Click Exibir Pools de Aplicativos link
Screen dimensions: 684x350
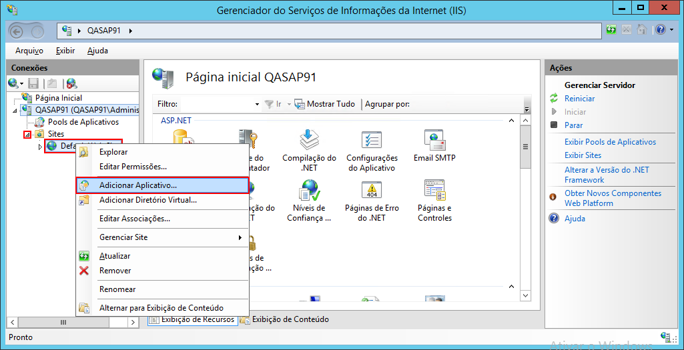pos(610,142)
